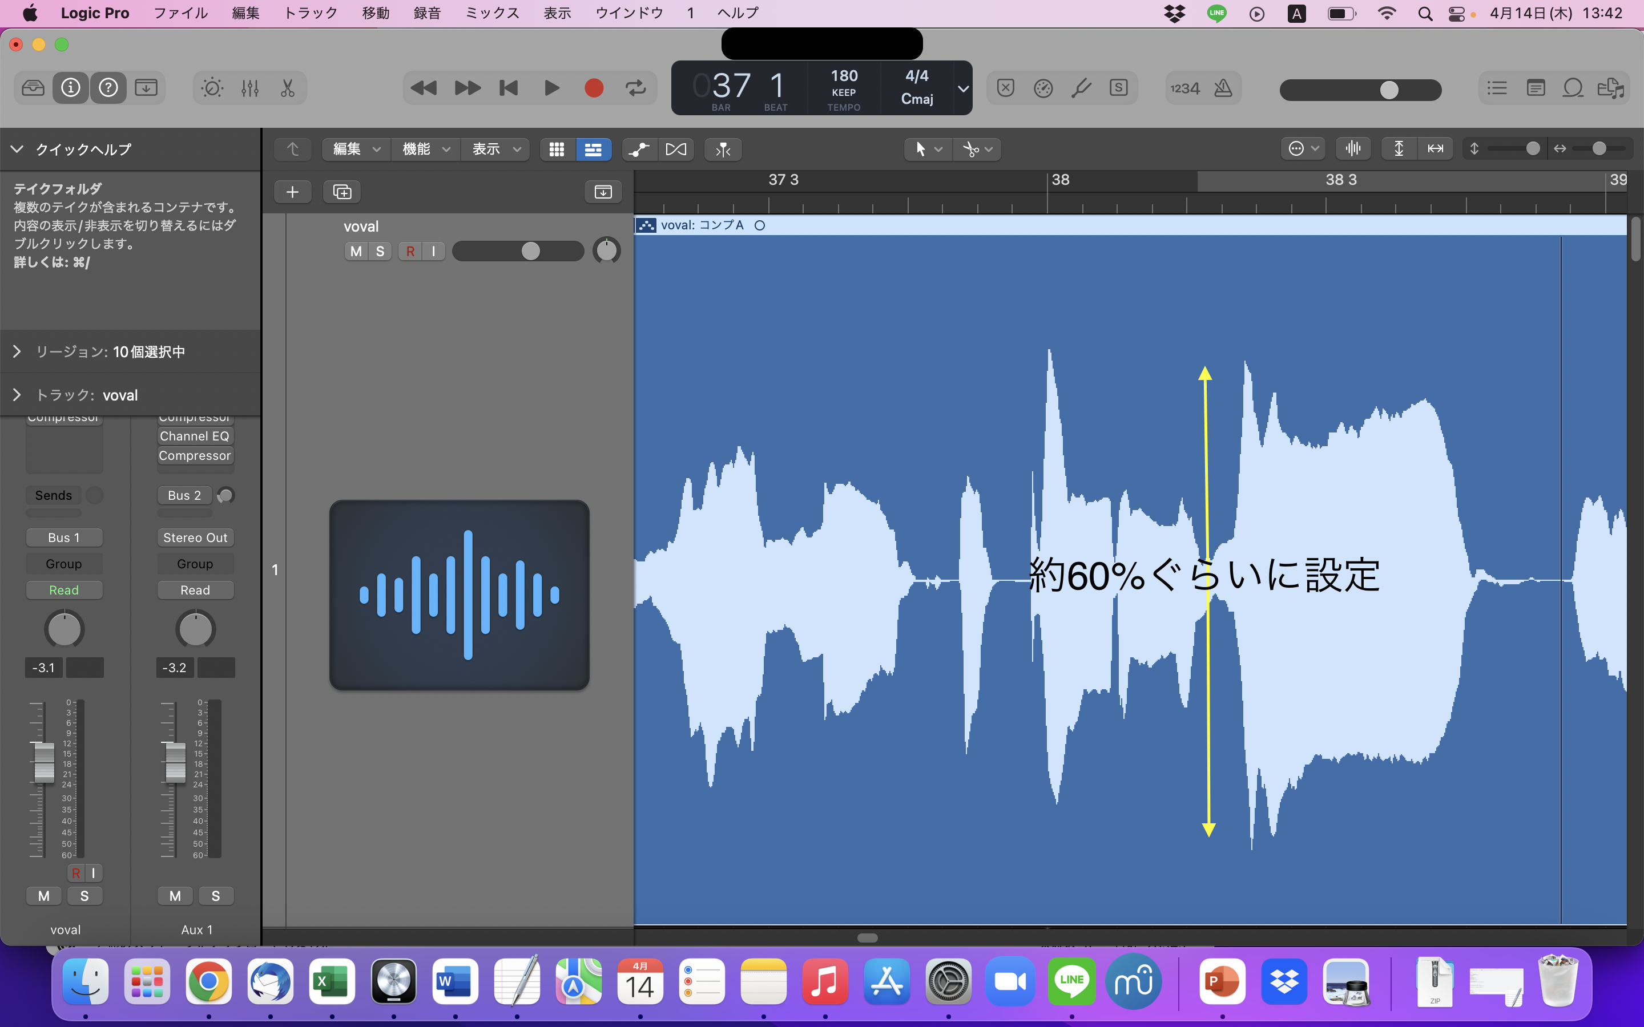Open the 編集 dropdown in tracks area
The image size is (1644, 1027).
[x=356, y=149]
